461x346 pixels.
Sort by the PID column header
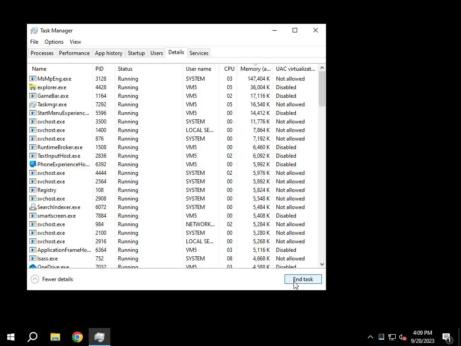point(104,69)
